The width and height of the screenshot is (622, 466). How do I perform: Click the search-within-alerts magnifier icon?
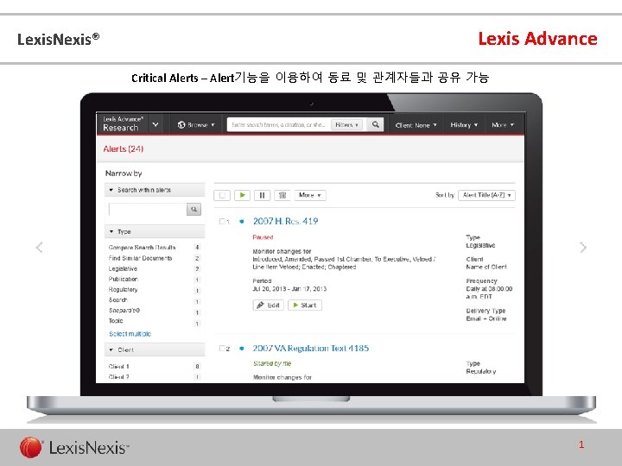coord(194,209)
